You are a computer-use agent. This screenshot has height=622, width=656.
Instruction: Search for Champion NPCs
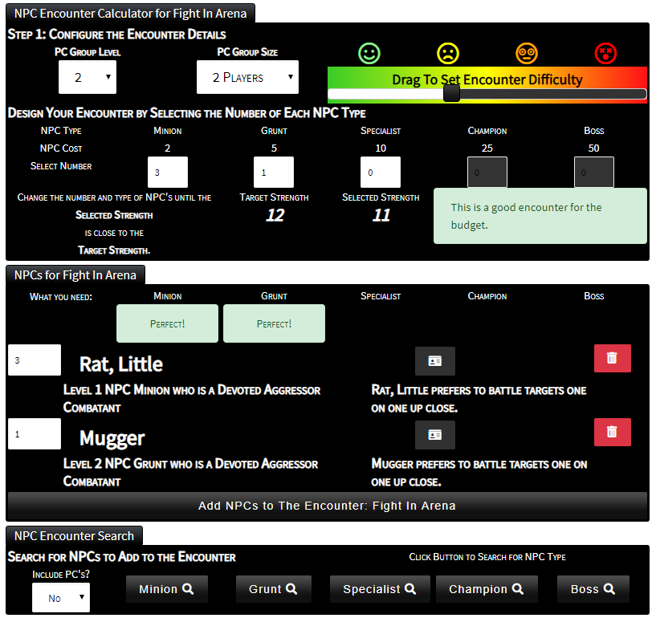pyautogui.click(x=487, y=589)
